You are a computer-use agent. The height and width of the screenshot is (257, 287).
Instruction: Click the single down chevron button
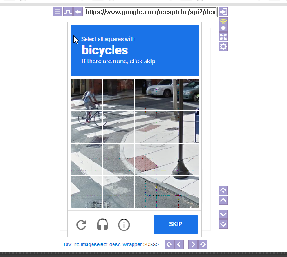tap(223, 214)
